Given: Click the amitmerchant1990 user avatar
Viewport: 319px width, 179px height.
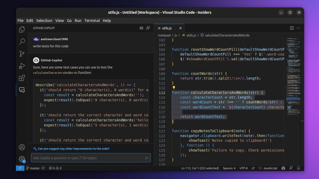Looking at the screenshot, I should tap(36, 39).
